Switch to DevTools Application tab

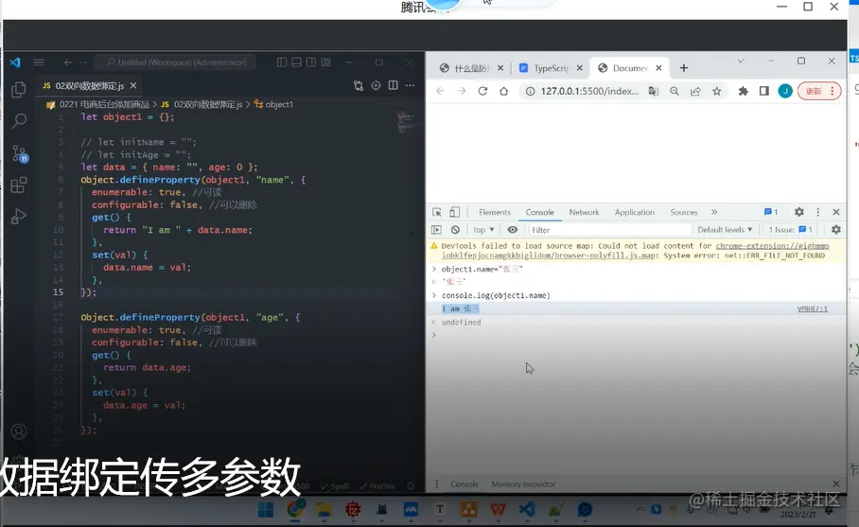(635, 212)
